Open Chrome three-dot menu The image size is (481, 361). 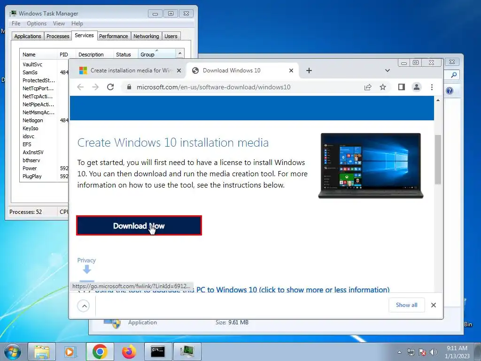coord(432,87)
